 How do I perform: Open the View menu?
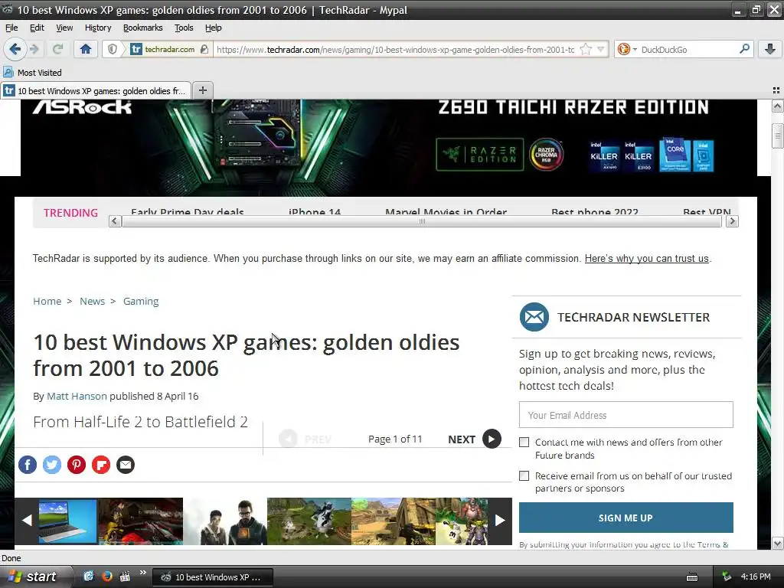point(64,28)
